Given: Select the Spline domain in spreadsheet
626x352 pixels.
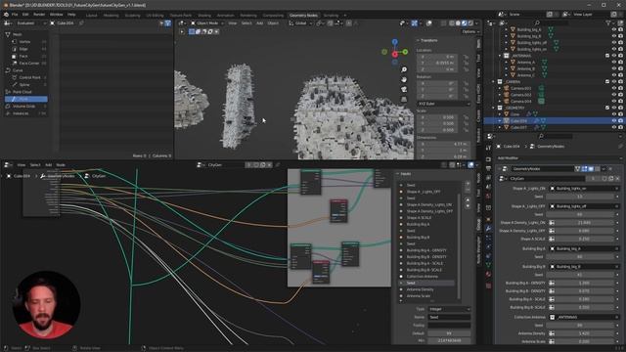Looking at the screenshot, I should click(24, 85).
